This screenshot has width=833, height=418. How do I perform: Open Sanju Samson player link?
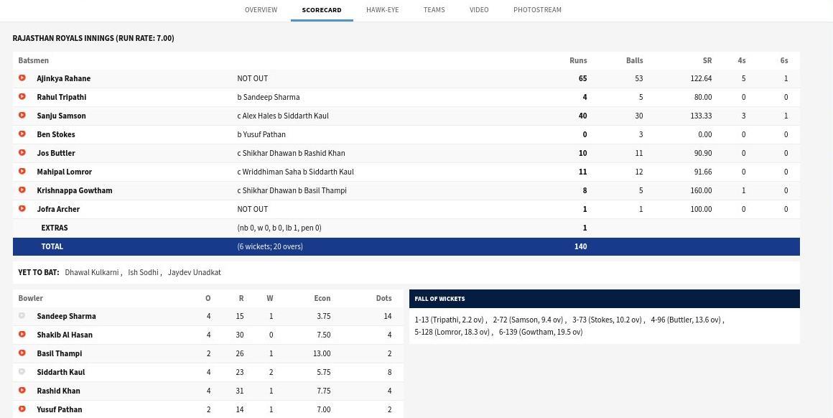(61, 116)
